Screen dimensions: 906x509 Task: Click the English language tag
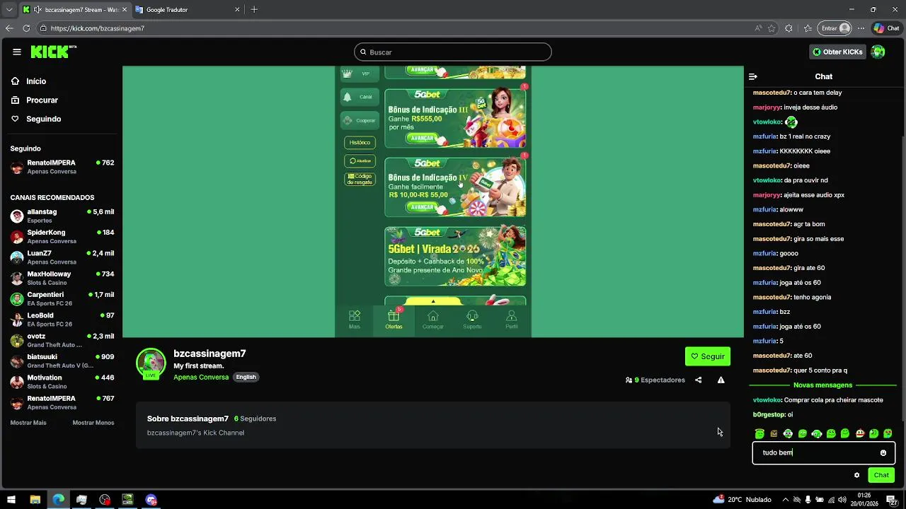pyautogui.click(x=246, y=377)
